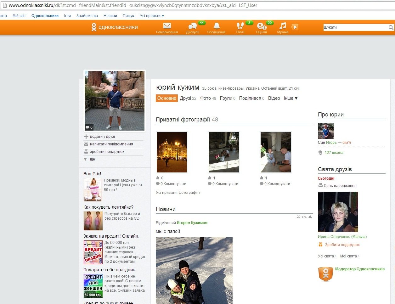This screenshot has height=304, width=395.
Task: Click the school icon beside 127 школа
Action: (320, 153)
